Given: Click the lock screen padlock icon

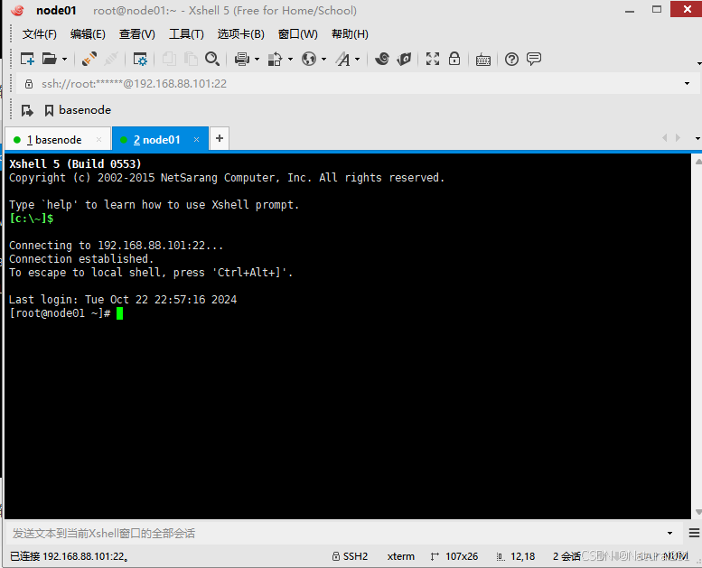Looking at the screenshot, I should pyautogui.click(x=454, y=58).
